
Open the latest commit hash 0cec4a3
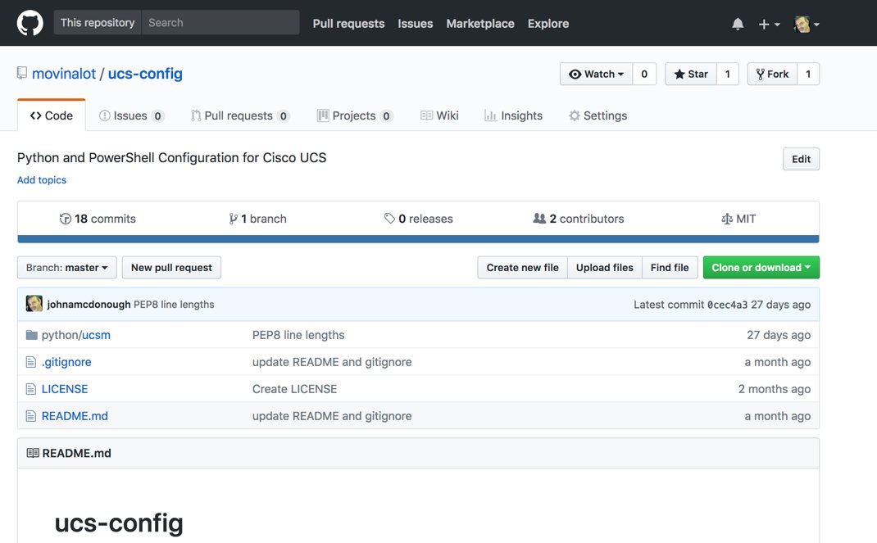[x=727, y=305]
